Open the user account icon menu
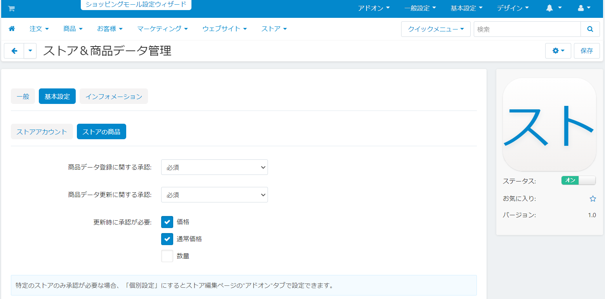The width and height of the screenshot is (605, 299). coord(584,8)
